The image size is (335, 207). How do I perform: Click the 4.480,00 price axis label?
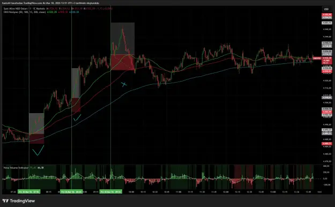(x=327, y=154)
